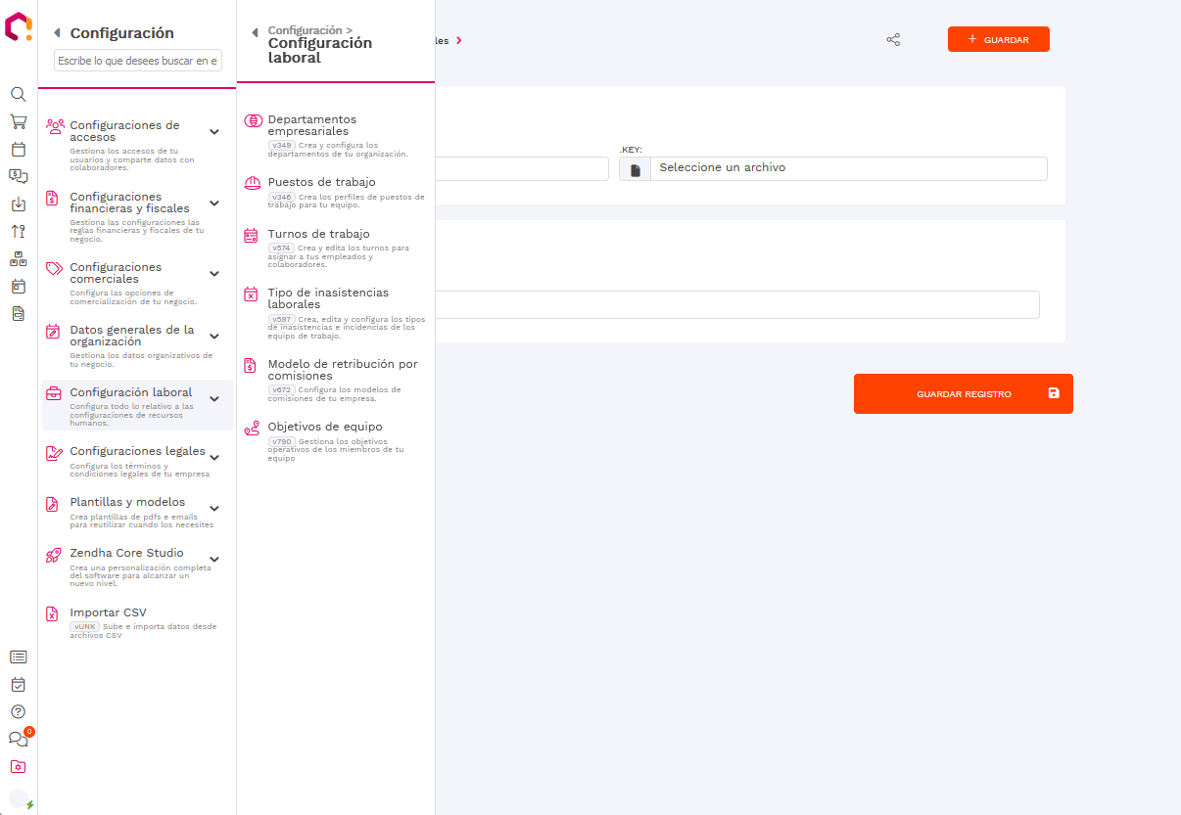Expand the Plantillas y modelos chevron

pyautogui.click(x=214, y=509)
